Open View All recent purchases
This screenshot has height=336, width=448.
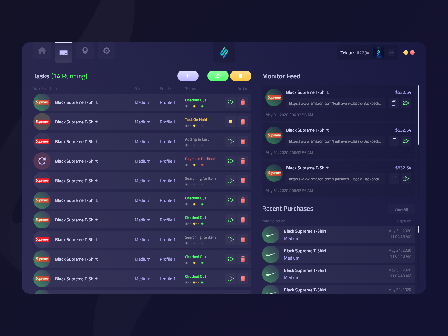coord(401,209)
